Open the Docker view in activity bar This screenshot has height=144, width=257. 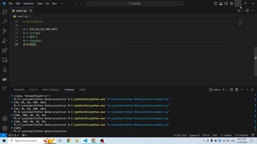tap(5, 79)
